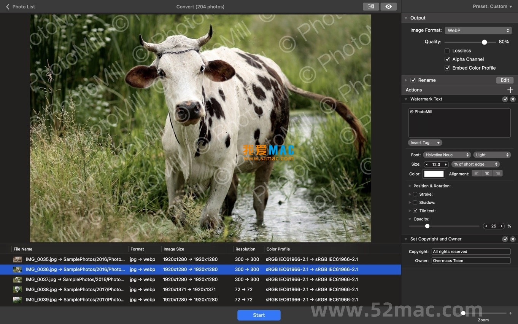This screenshot has height=324, width=518.
Task: Click the Start button to begin conversion
Action: [x=259, y=315]
